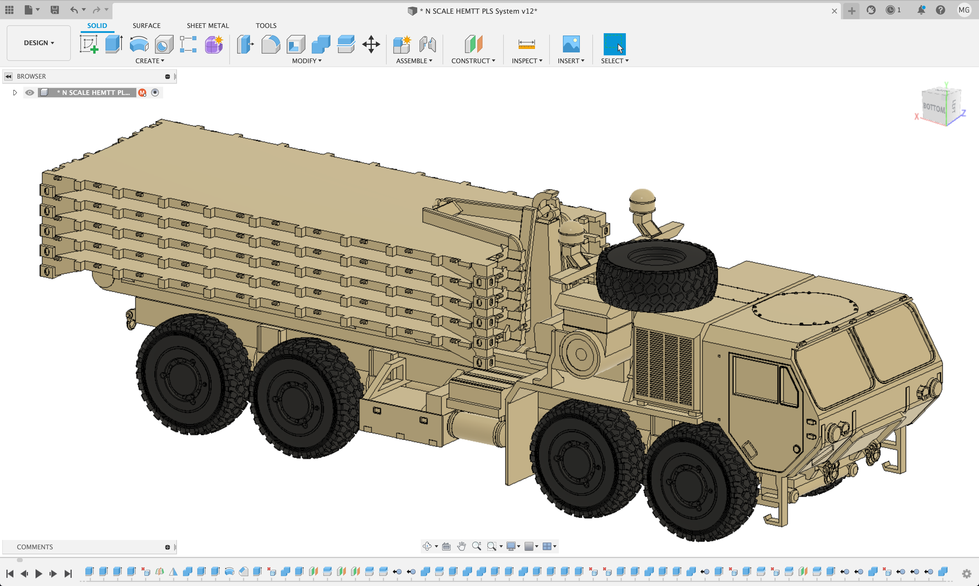Viewport: 979px width, 586px height.
Task: Open the CONSTRUCT dropdown menu
Action: click(473, 61)
